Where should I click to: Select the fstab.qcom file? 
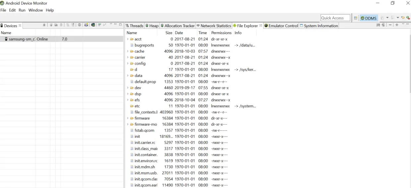pyautogui.click(x=144, y=130)
